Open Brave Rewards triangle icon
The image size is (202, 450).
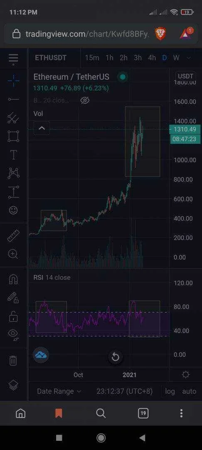point(186,34)
